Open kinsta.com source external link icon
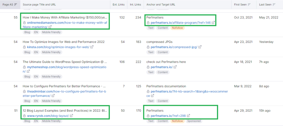The width and height of the screenshot is (283, 126). (92, 47)
